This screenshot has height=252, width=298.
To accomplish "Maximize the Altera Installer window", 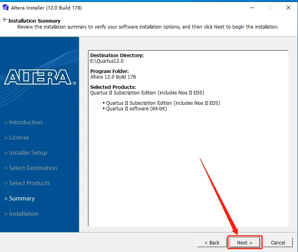I will [270, 8].
